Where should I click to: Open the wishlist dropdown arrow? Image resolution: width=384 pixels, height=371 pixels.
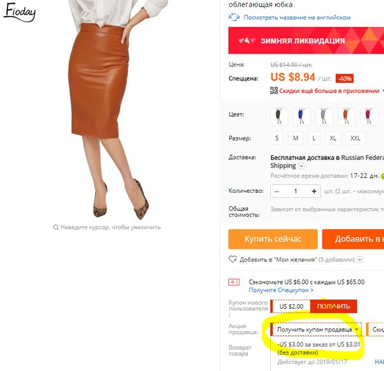pos(359,260)
